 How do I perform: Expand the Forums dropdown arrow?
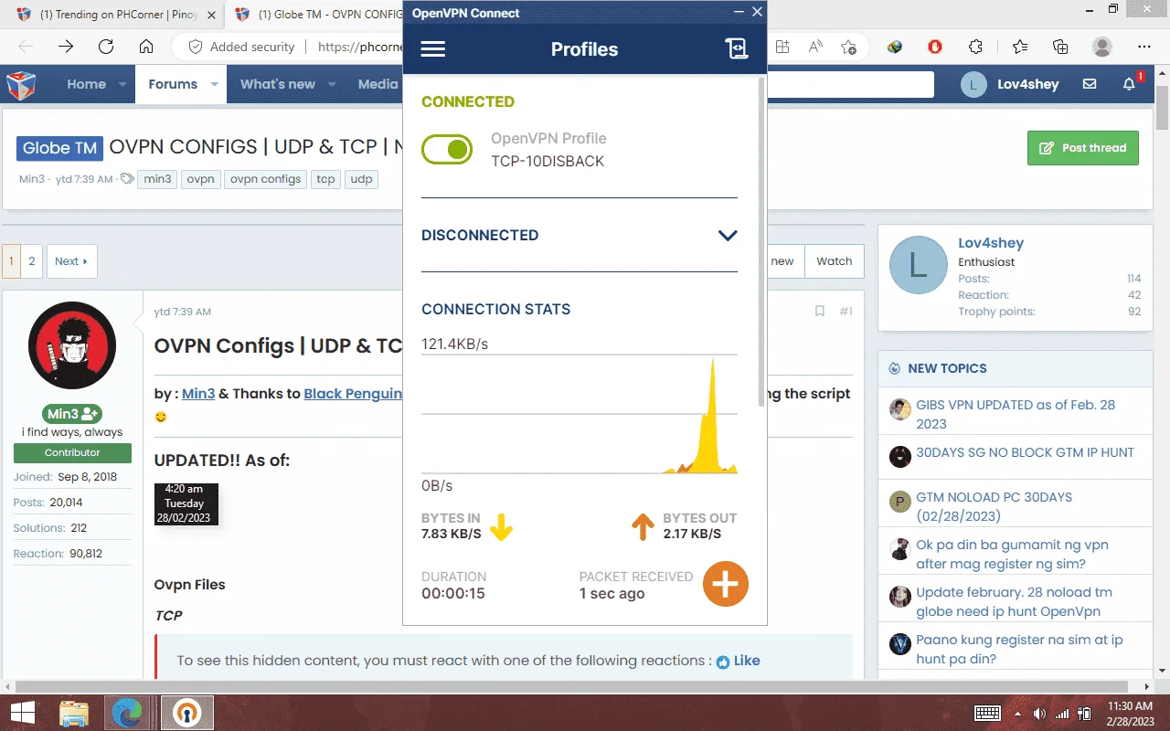[x=214, y=84]
